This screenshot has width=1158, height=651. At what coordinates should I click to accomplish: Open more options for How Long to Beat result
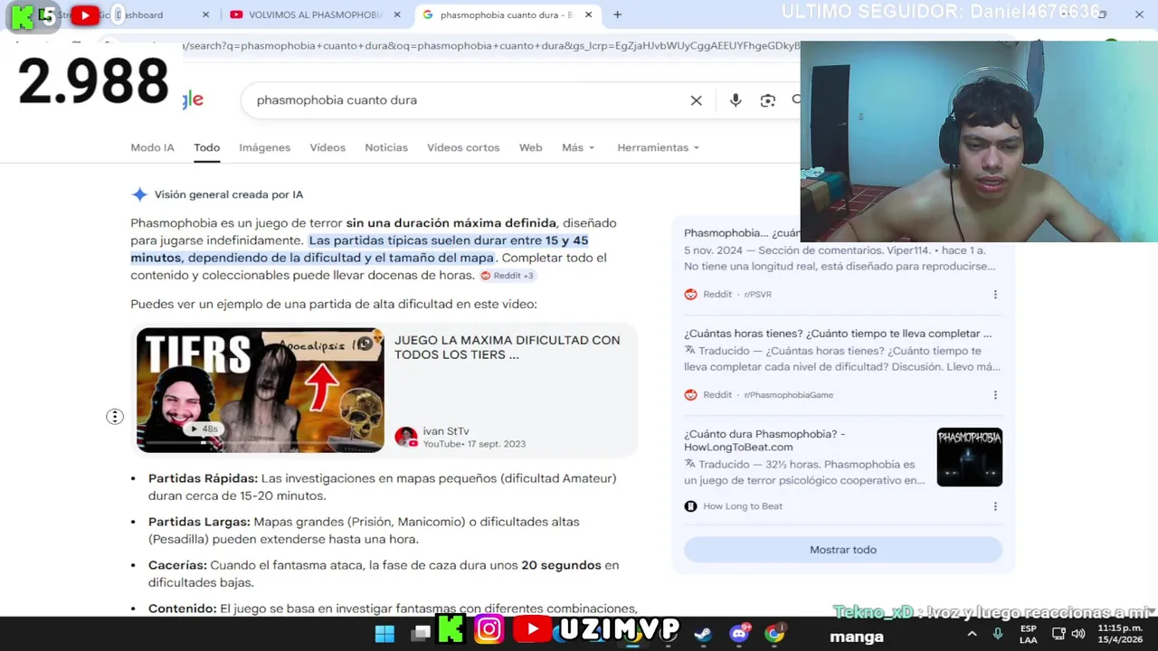coord(995,506)
